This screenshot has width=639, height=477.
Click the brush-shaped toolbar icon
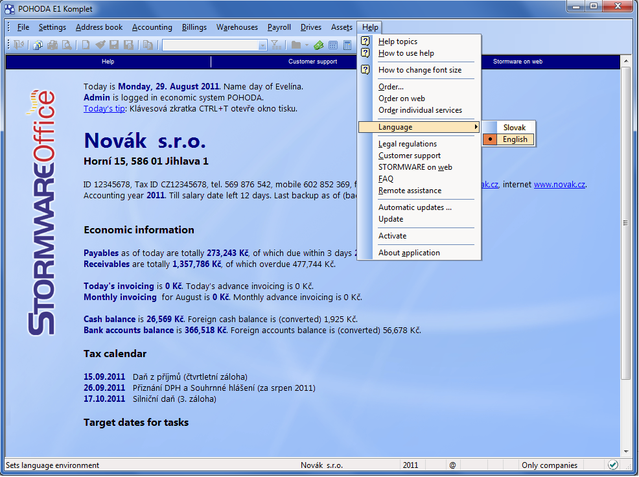coord(100,45)
